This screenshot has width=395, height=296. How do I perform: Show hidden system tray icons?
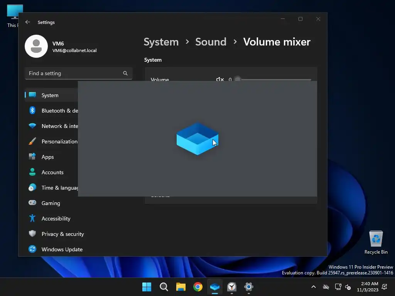coord(313,287)
